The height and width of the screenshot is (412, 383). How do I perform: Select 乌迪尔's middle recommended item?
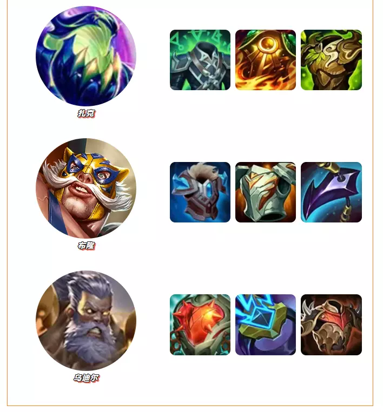coord(266,325)
